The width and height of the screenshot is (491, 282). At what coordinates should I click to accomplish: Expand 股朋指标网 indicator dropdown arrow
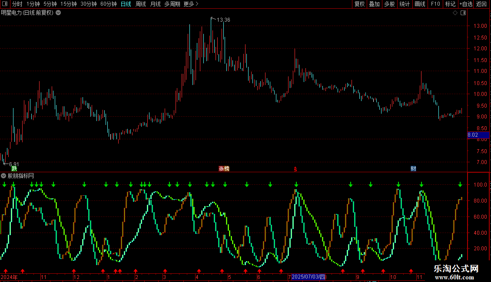click(3, 176)
